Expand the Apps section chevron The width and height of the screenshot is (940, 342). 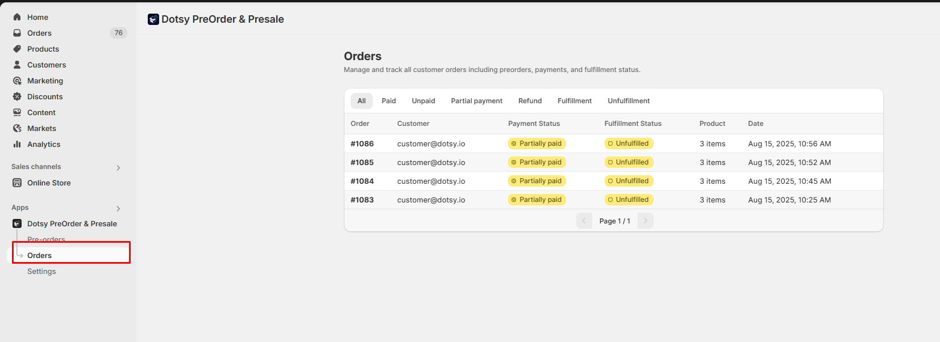pos(118,208)
